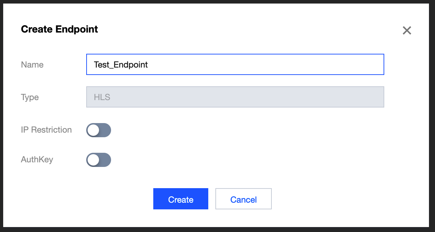Screen dimensions: 435x232
Task: Click the HLS value in the Type field
Action: 102,97
